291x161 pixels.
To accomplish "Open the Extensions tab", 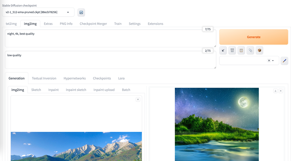I will pyautogui.click(x=155, y=24).
